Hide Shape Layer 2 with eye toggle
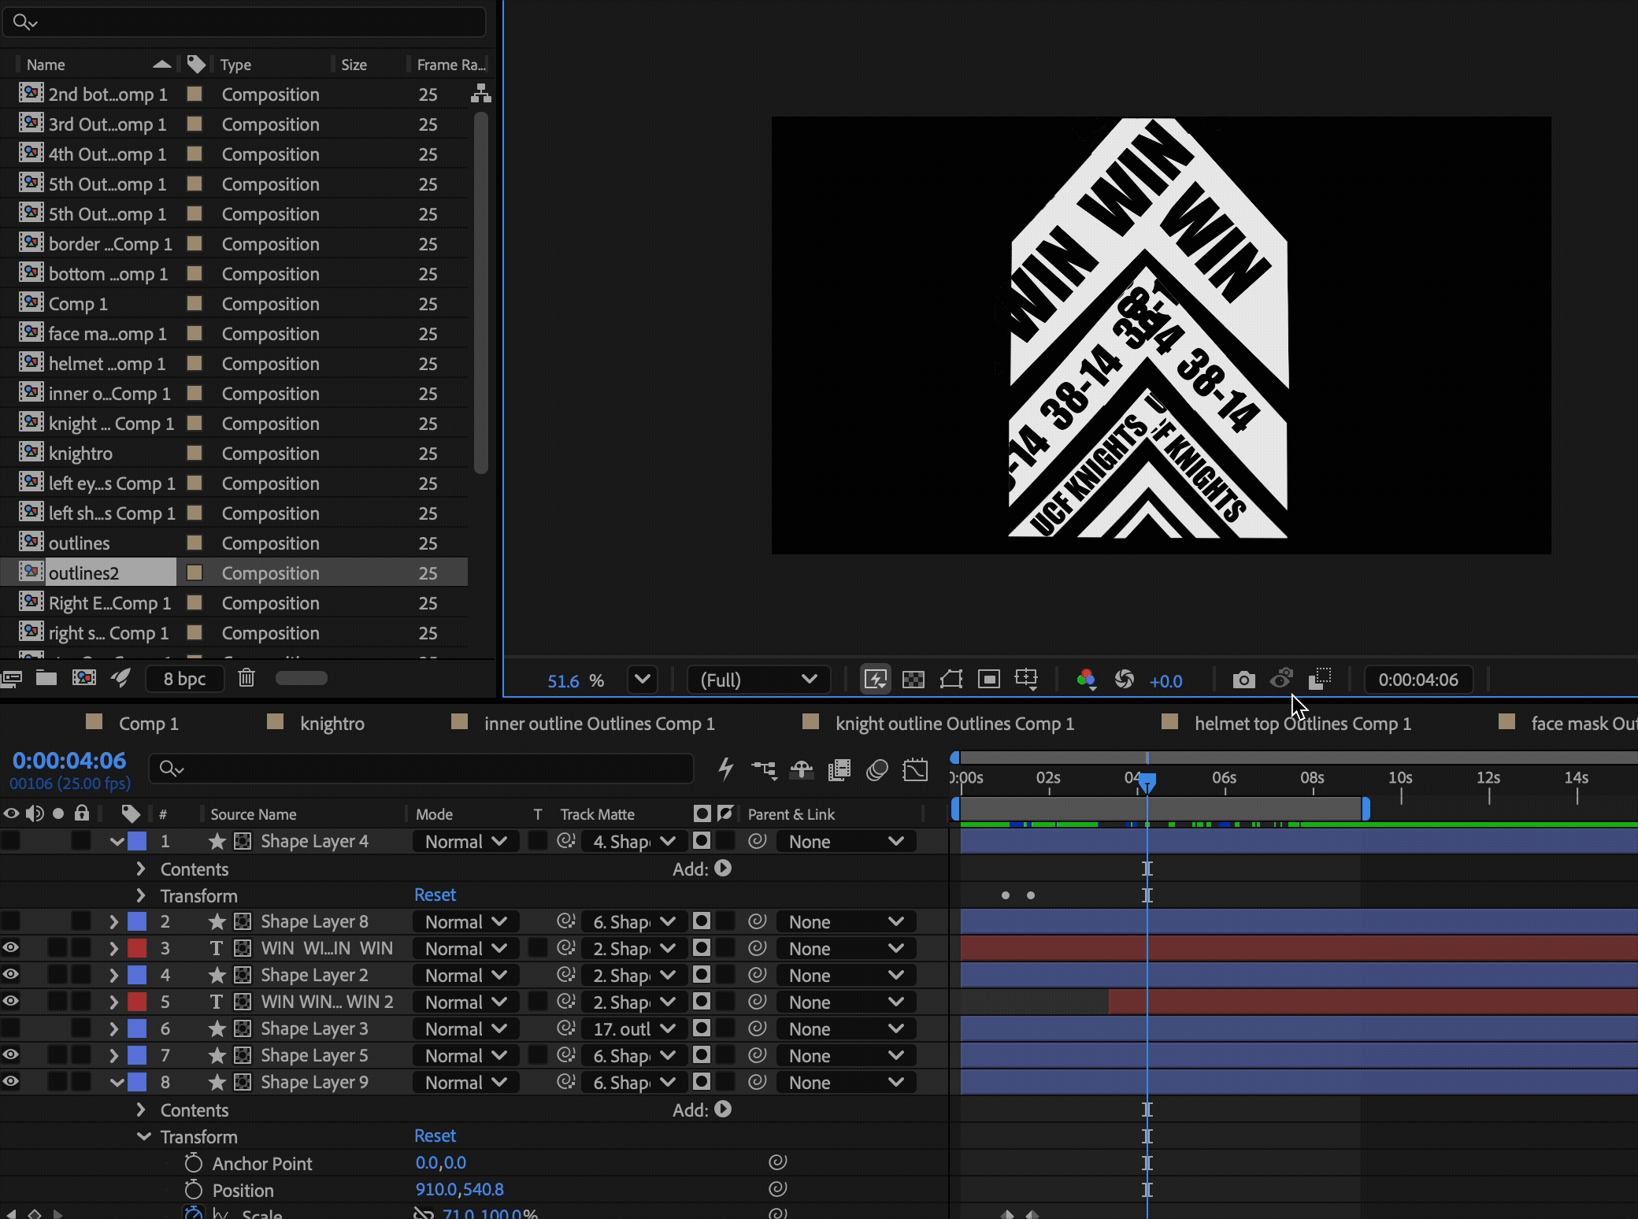Screen dimensions: 1638x1219 click(x=10, y=975)
